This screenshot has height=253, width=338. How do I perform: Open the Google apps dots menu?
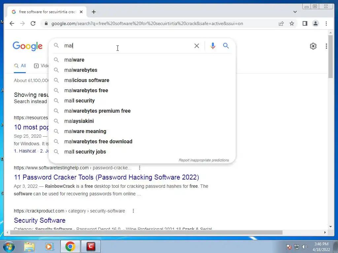coord(326,46)
